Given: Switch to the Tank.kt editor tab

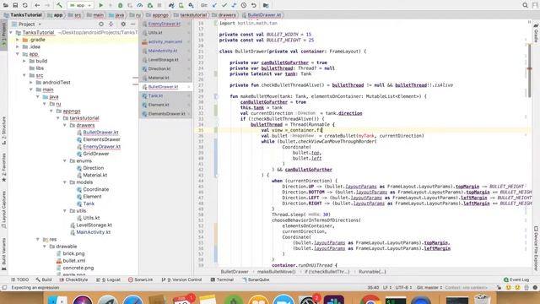Looking at the screenshot, I should pos(165,95).
